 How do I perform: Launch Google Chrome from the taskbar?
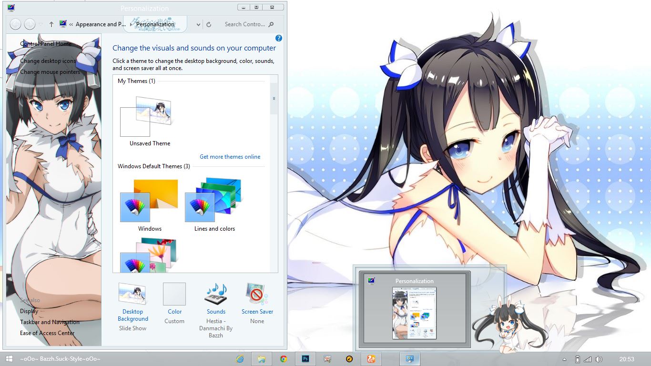click(284, 359)
